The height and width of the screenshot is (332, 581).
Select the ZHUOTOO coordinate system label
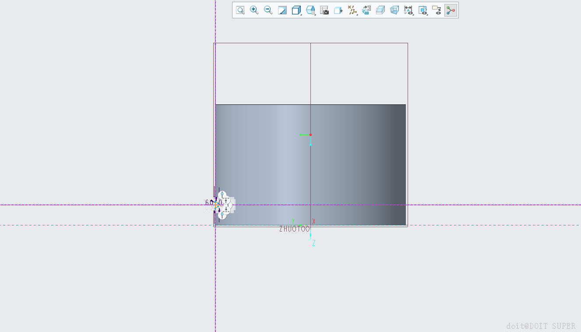pos(294,229)
